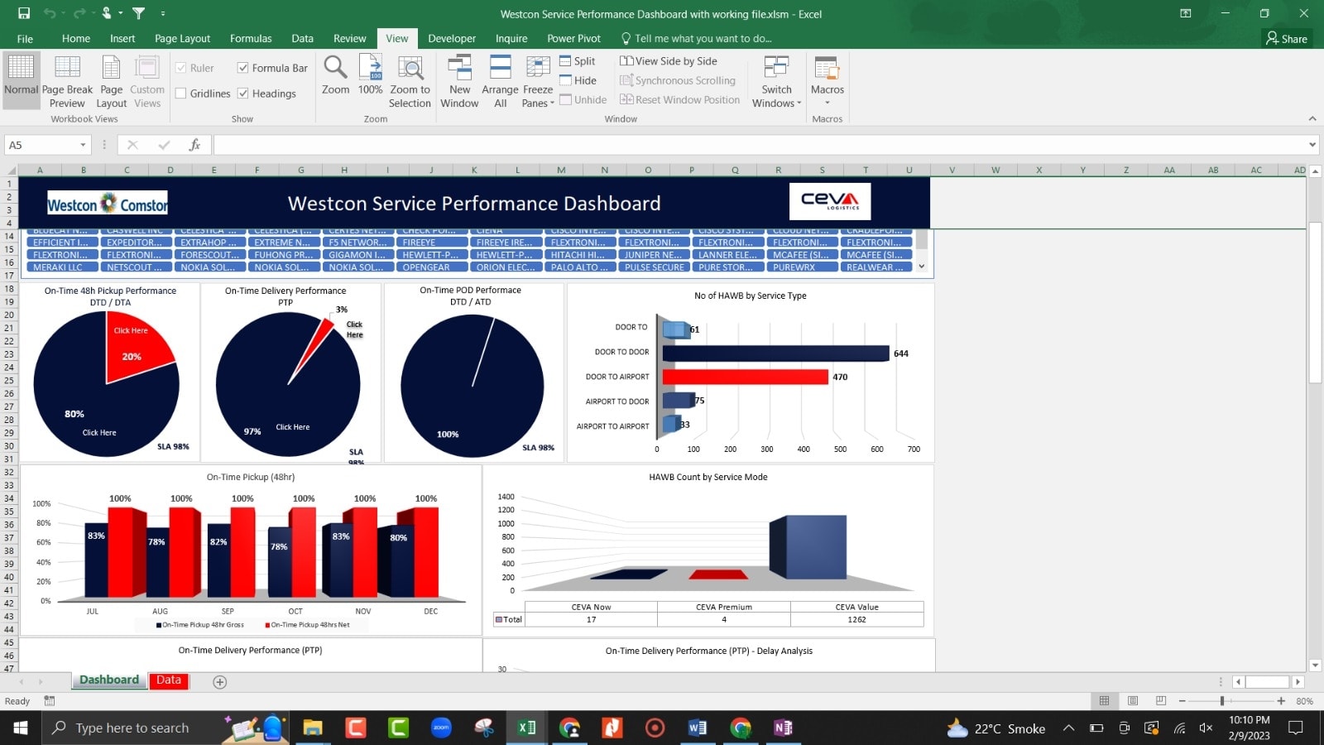Click the Split window option

pyautogui.click(x=578, y=61)
